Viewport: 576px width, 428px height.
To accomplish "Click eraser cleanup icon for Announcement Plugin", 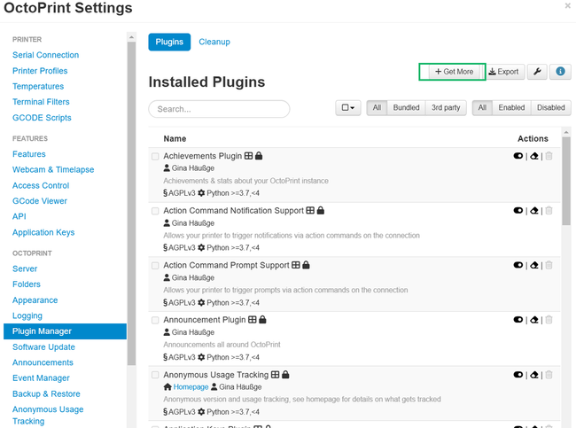I will pyautogui.click(x=533, y=320).
